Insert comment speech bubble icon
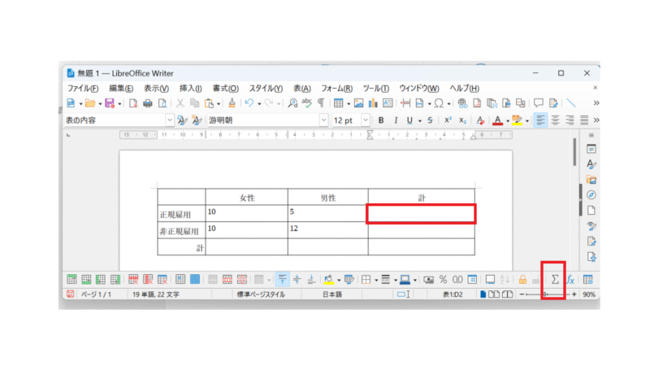Viewport: 650px width, 366px height. 539,103
